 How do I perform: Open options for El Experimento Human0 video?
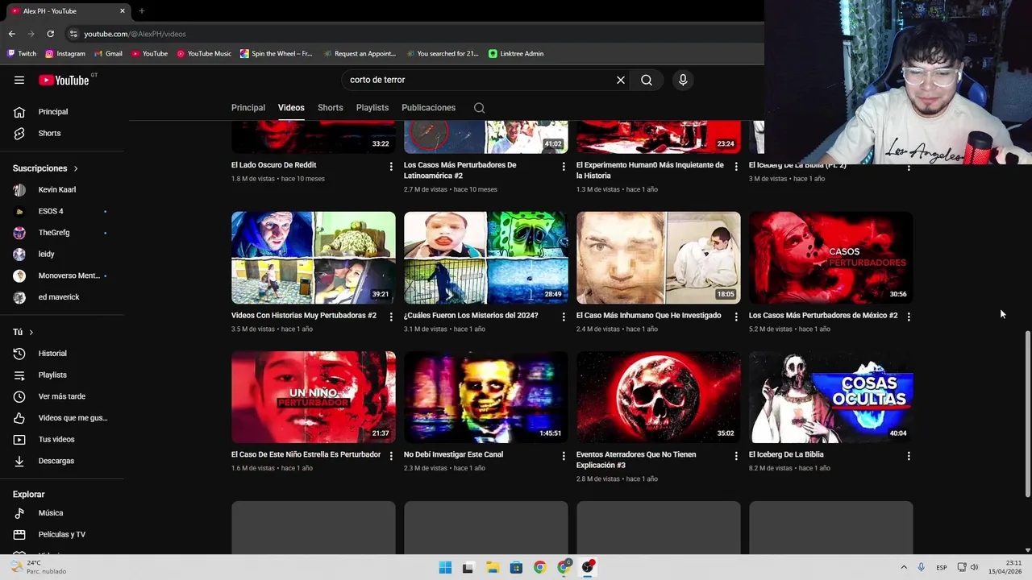[x=736, y=167]
